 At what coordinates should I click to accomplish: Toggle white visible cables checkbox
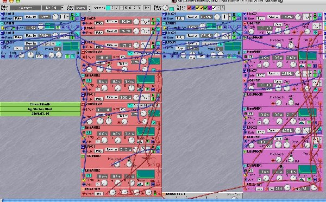[214, 8]
